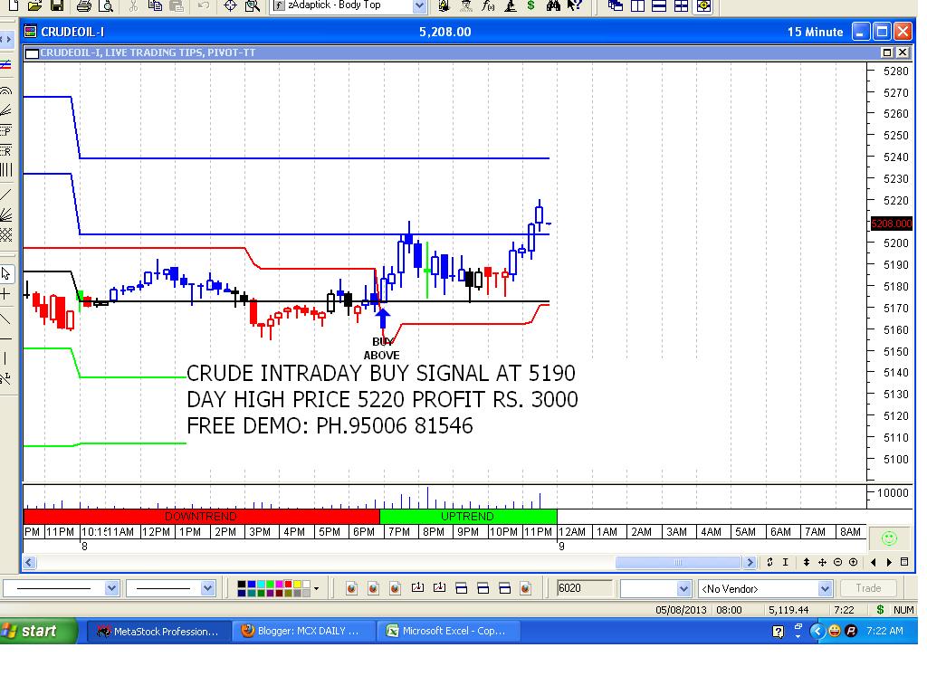Image resolution: width=927 pixels, height=695 pixels.
Task: Toggle the vertical fit arrows control
Action: [x=807, y=562]
